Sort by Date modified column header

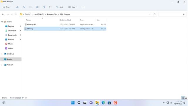pos(65,20)
